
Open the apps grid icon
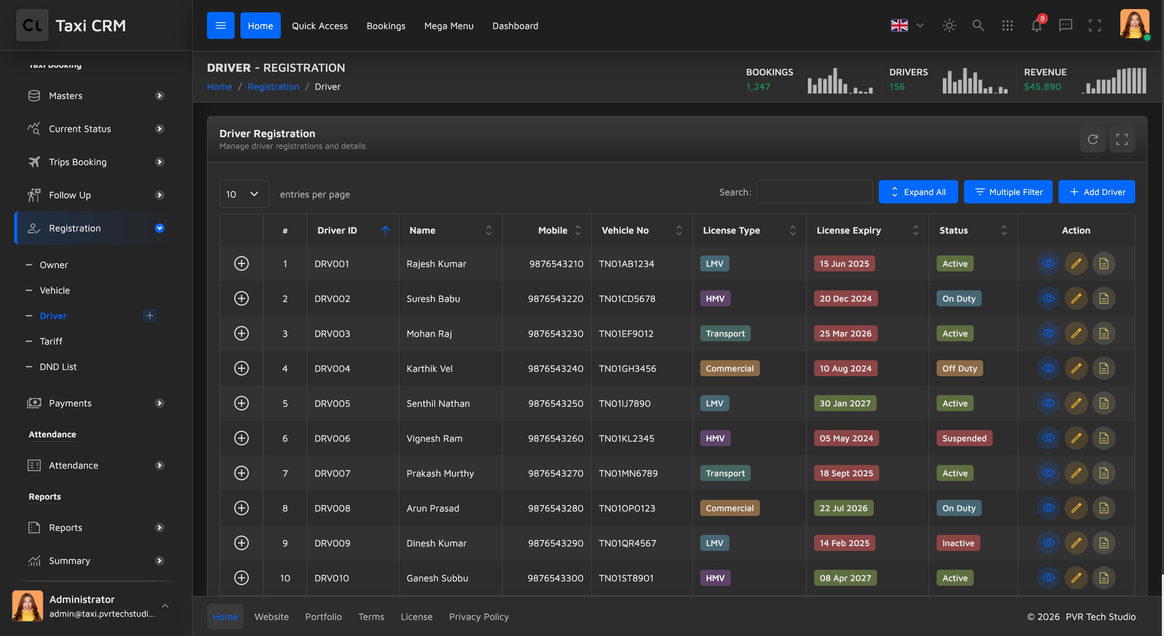pos(1007,25)
